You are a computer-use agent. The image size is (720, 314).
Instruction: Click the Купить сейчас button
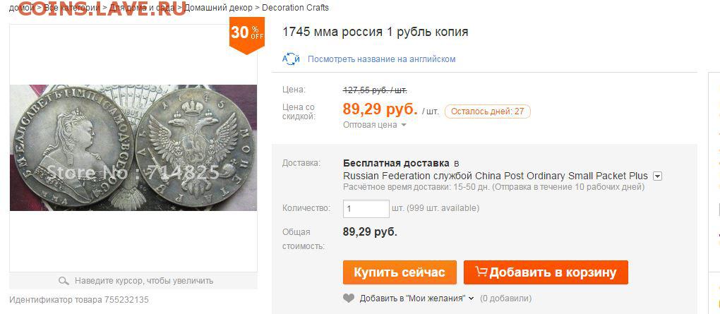tap(400, 272)
